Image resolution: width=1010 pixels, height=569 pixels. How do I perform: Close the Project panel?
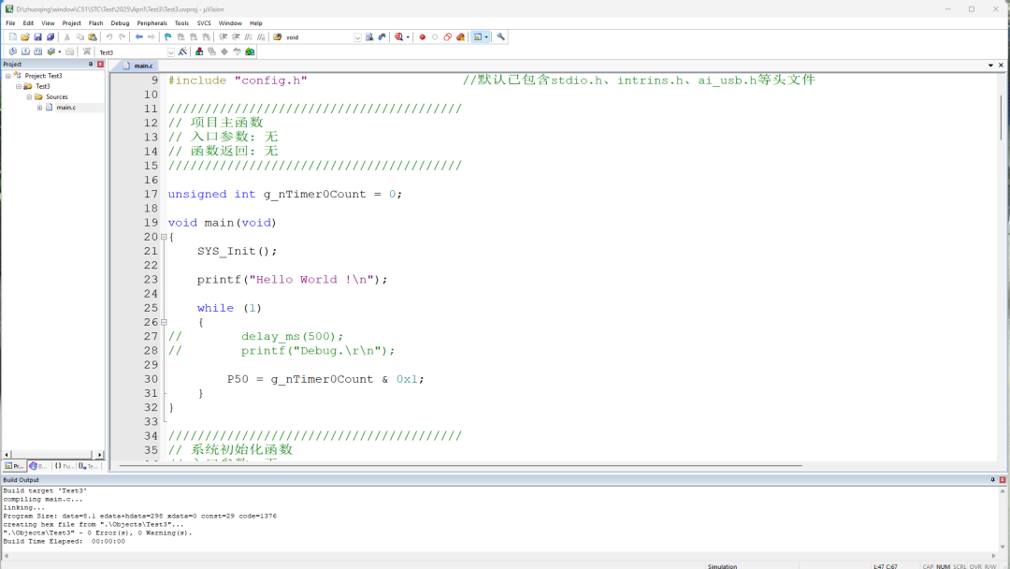[x=100, y=65]
